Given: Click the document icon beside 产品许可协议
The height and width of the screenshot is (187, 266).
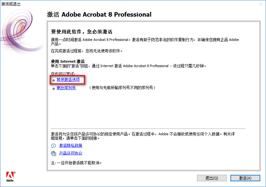Looking at the screenshot, I should click(x=54, y=153).
